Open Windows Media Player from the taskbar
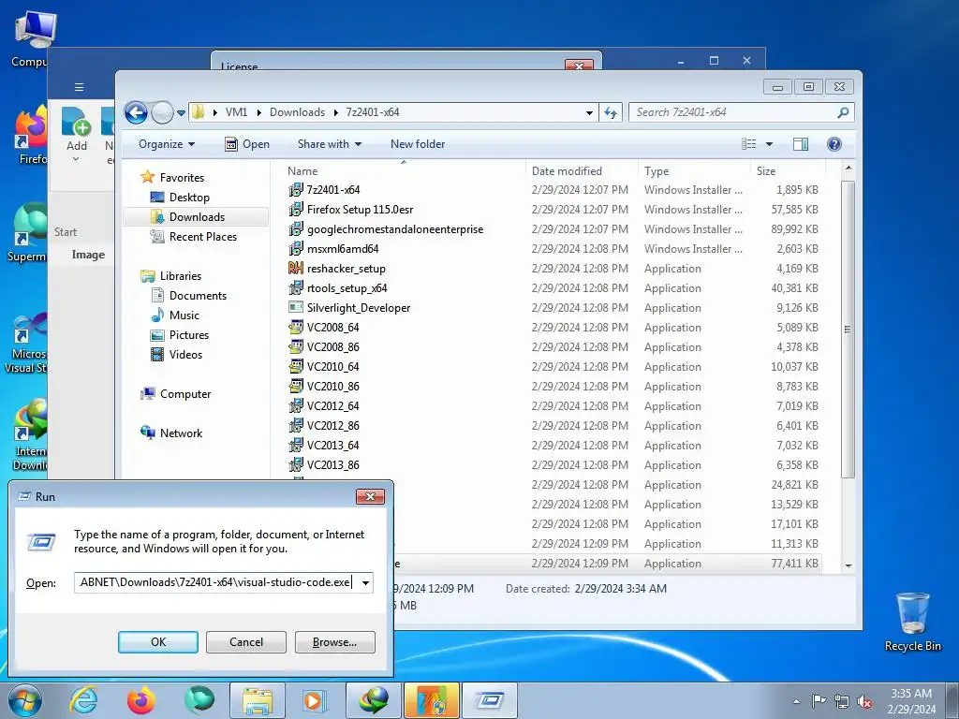The image size is (959, 719). (x=315, y=700)
